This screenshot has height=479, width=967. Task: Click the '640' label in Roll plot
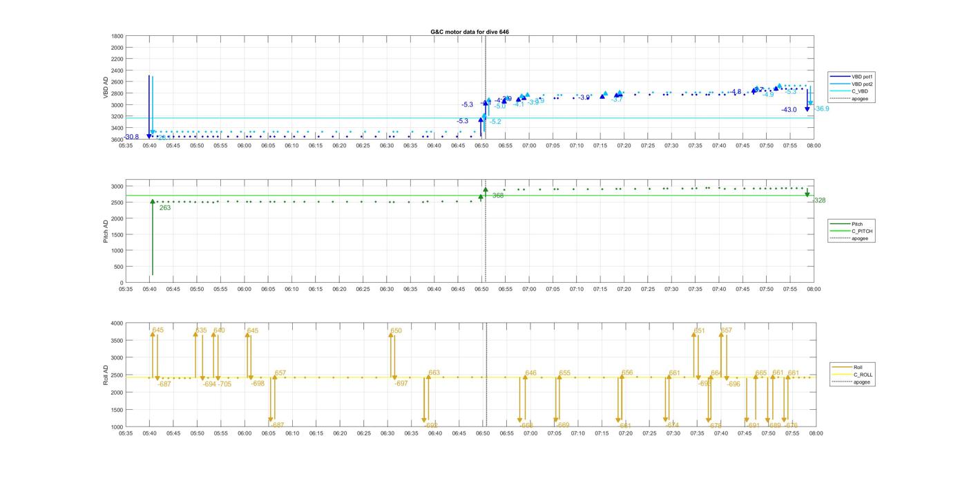pyautogui.click(x=219, y=330)
